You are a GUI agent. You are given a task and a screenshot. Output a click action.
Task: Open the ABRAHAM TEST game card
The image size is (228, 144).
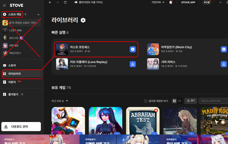point(143,121)
